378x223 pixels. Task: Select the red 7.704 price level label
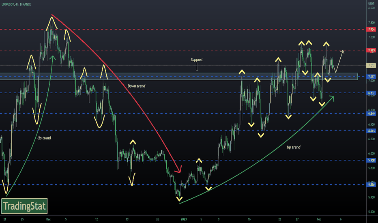(371, 30)
